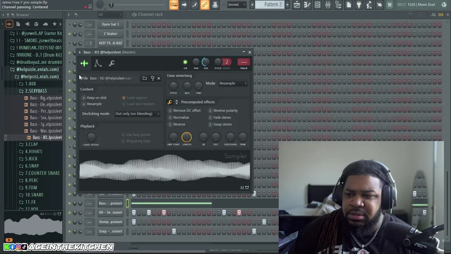Click the red TRACK mixer routing box
The width and height of the screenshot is (451, 254).
[244, 62]
